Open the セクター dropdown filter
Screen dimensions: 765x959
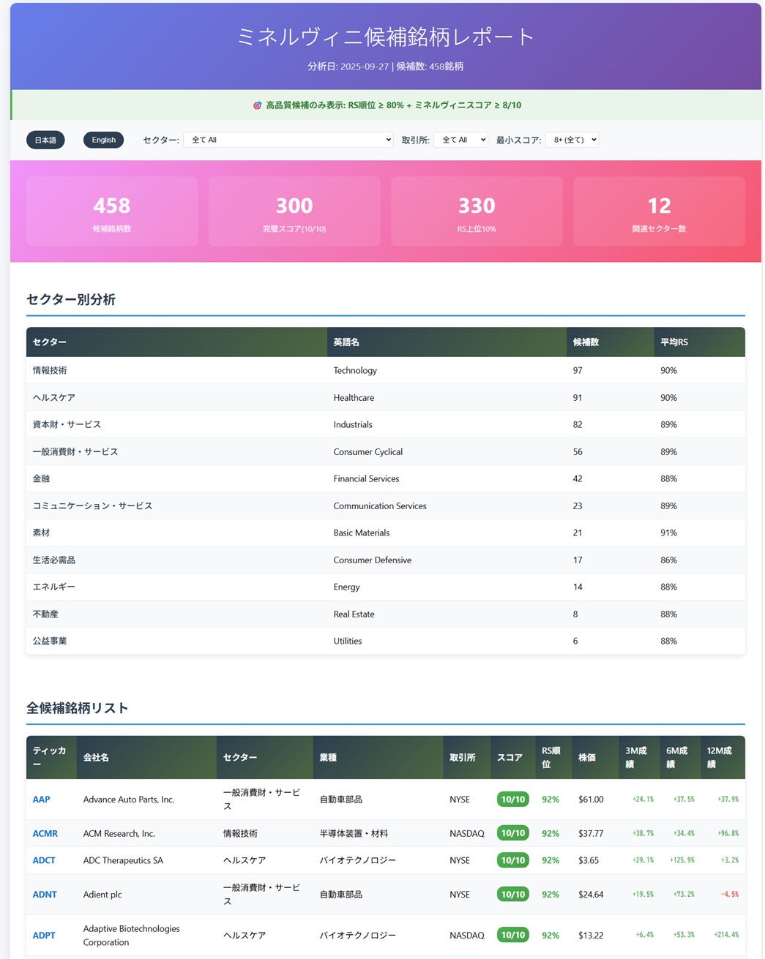click(288, 140)
